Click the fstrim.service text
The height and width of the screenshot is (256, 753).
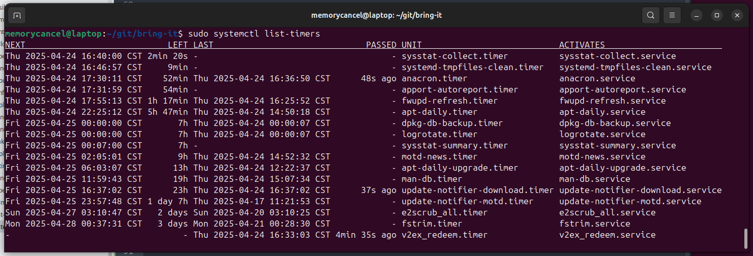[595, 223]
